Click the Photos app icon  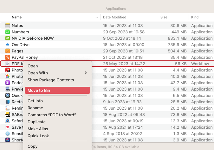coord(8,76)
